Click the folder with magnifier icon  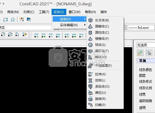click(29, 20)
